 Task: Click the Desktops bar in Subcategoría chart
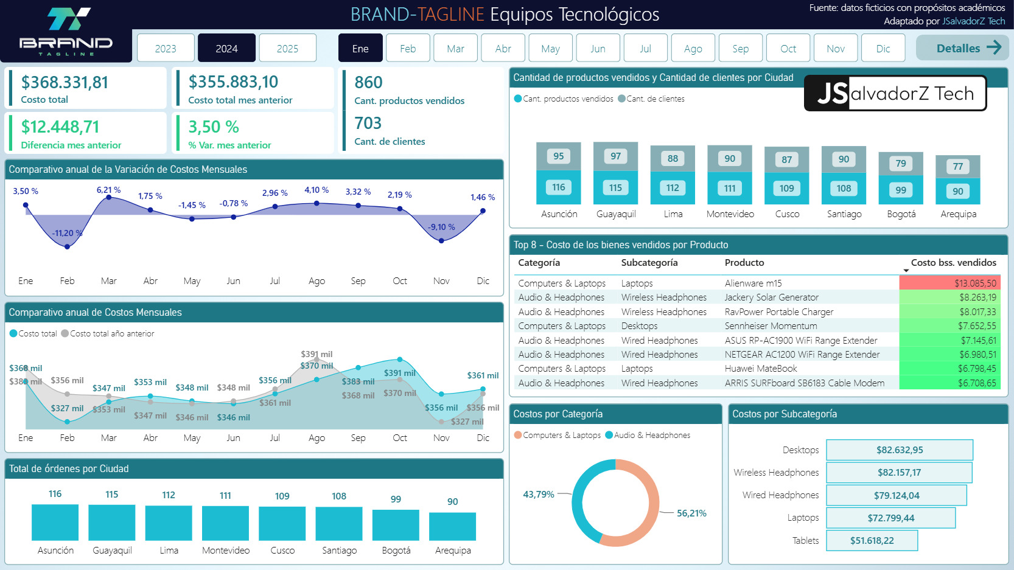click(x=900, y=450)
